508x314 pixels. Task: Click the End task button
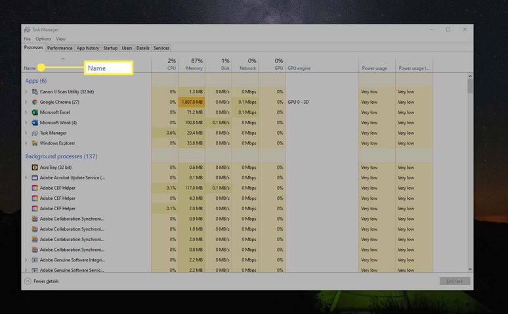[455, 281]
